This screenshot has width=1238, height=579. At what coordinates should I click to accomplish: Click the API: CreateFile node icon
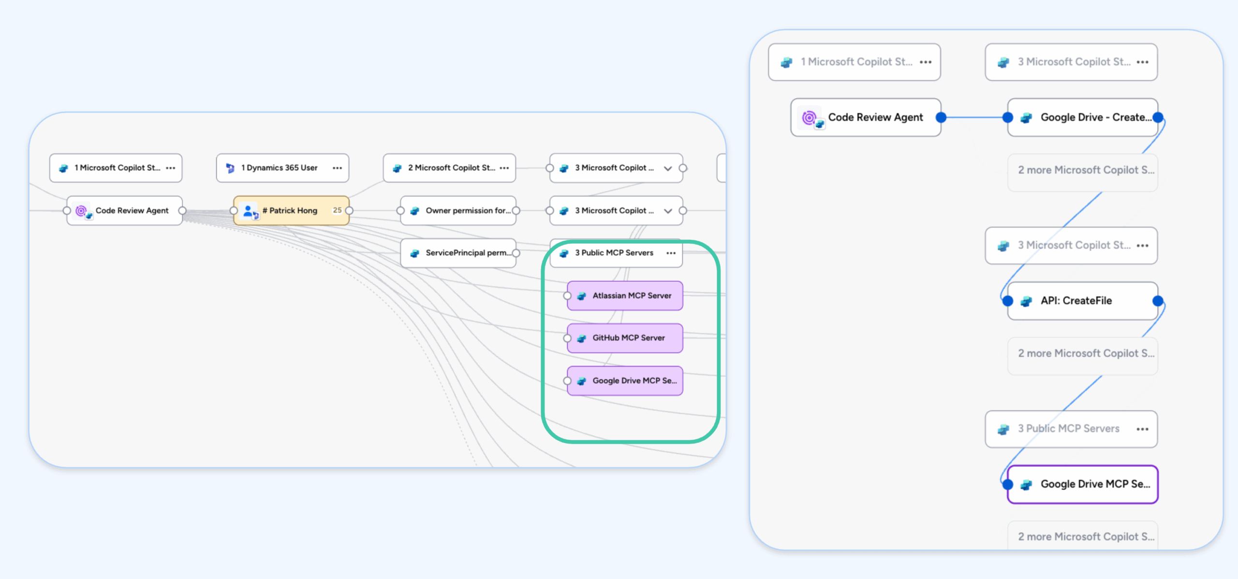[1026, 301]
